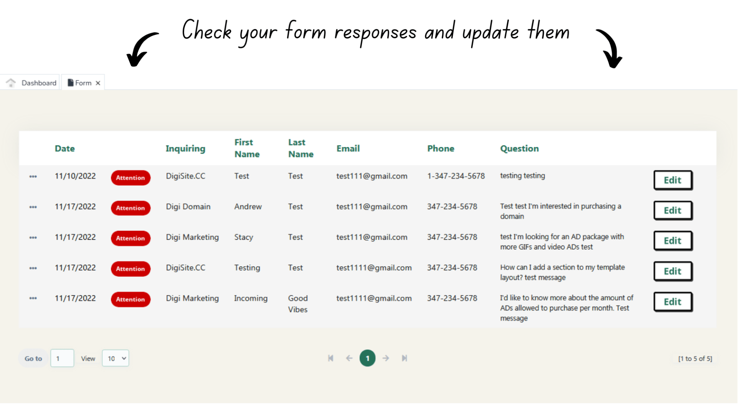Click last name Good Vibes
Viewport: 738px width, 405px height.
[298, 304]
